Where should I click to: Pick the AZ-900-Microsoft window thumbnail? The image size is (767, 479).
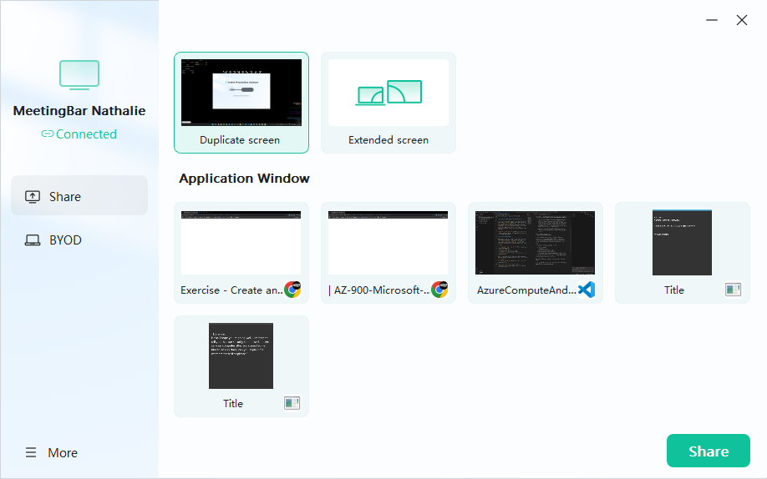click(x=388, y=244)
